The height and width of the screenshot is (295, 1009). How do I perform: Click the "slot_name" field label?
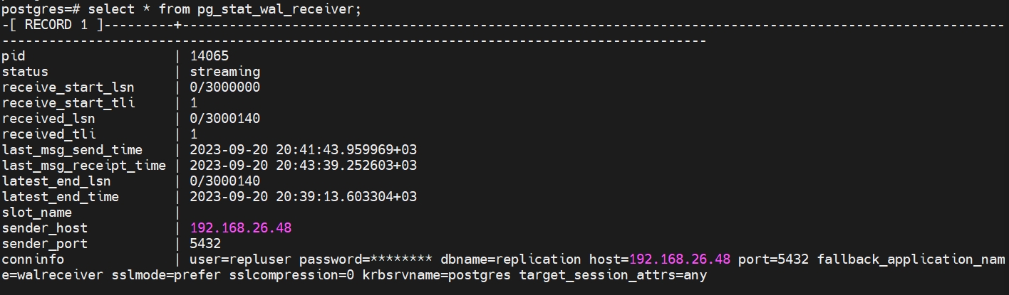[37, 213]
